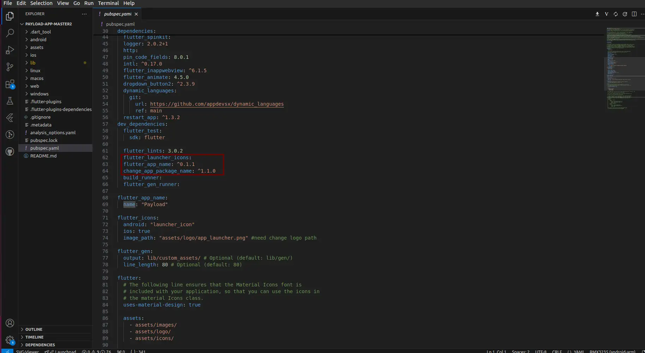The image size is (645, 353).
Task: Split the editor right
Action: tap(634, 14)
